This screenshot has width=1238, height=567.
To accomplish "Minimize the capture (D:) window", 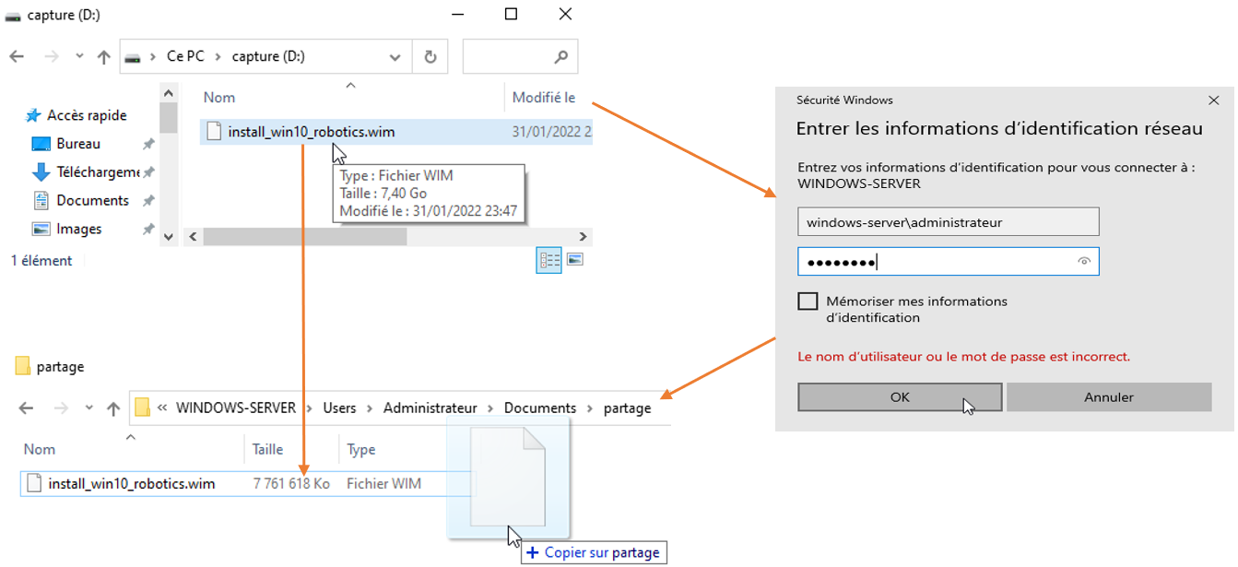I will click(x=458, y=14).
